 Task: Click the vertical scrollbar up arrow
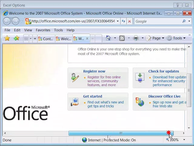click(x=189, y=47)
